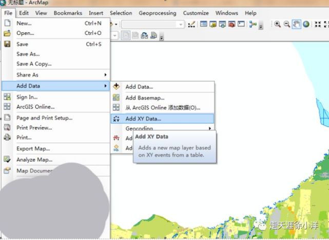Click the Add Basemap grid icon
329x240 pixels.
tap(116, 98)
